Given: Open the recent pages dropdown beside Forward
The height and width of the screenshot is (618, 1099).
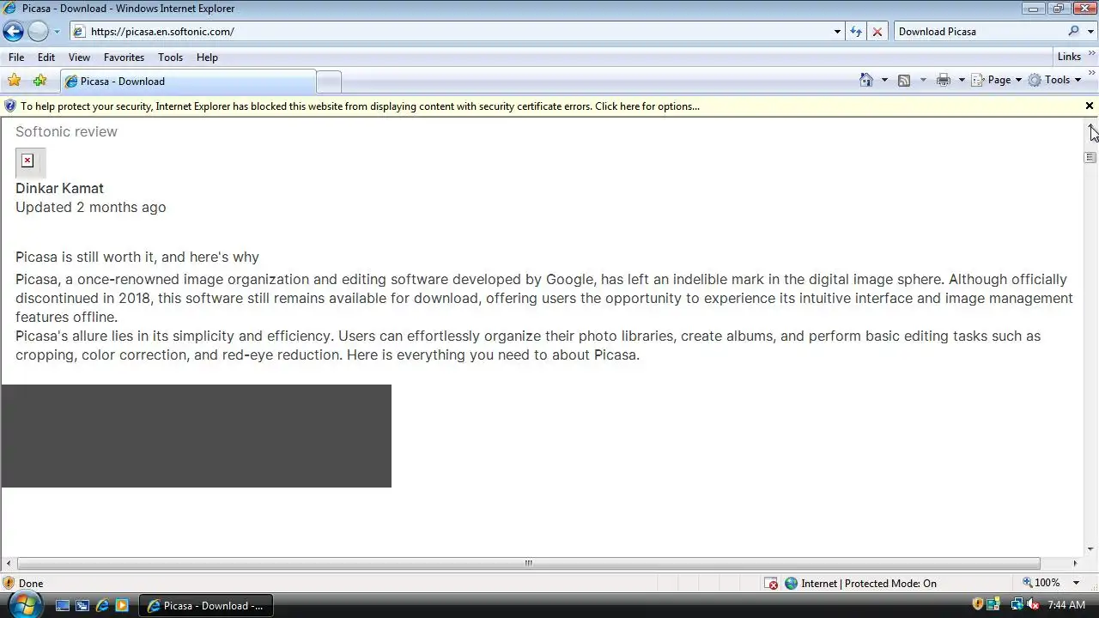Looking at the screenshot, I should 57,32.
